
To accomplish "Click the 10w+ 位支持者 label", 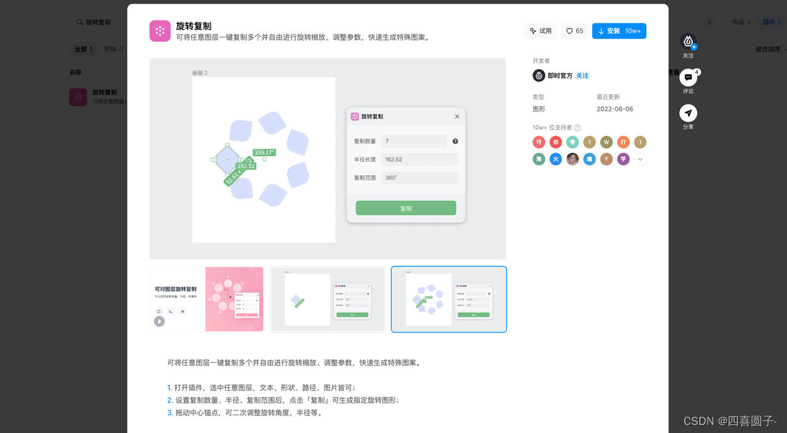I will 552,128.
